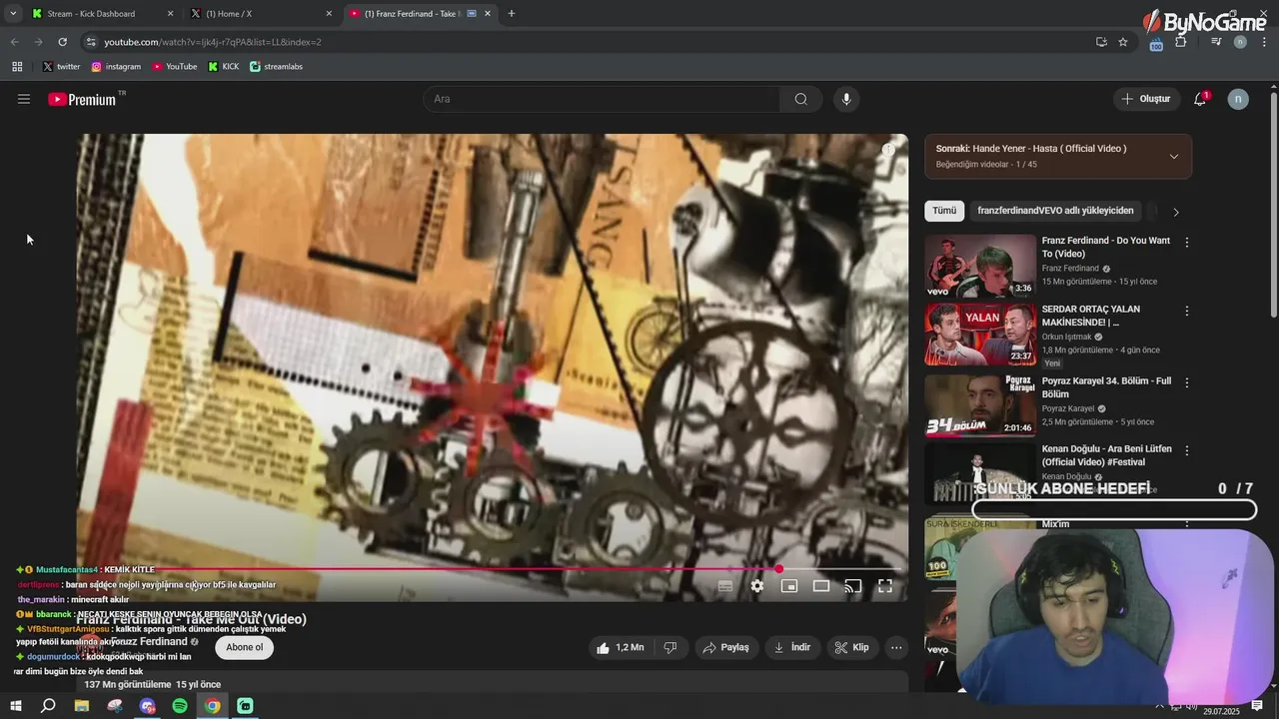Viewport: 1279px width, 719px height.
Task: Install app icon in address bar
Action: pos(1101,42)
